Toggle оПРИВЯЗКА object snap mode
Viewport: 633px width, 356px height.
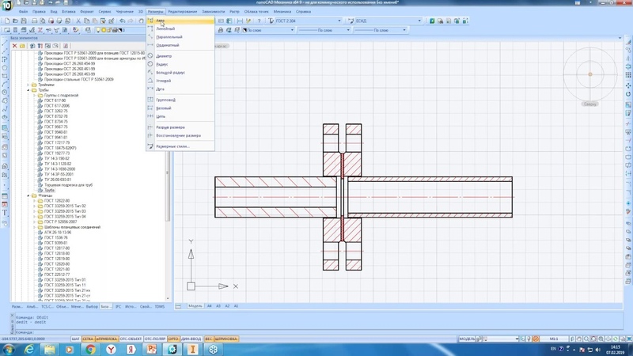click(107, 339)
